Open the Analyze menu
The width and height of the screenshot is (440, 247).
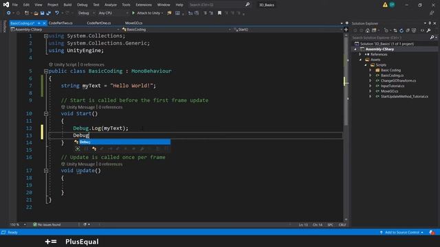tap(111, 5)
